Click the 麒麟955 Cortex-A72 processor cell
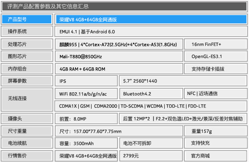Viewport: 249px width, 162px height. [x=119, y=44]
